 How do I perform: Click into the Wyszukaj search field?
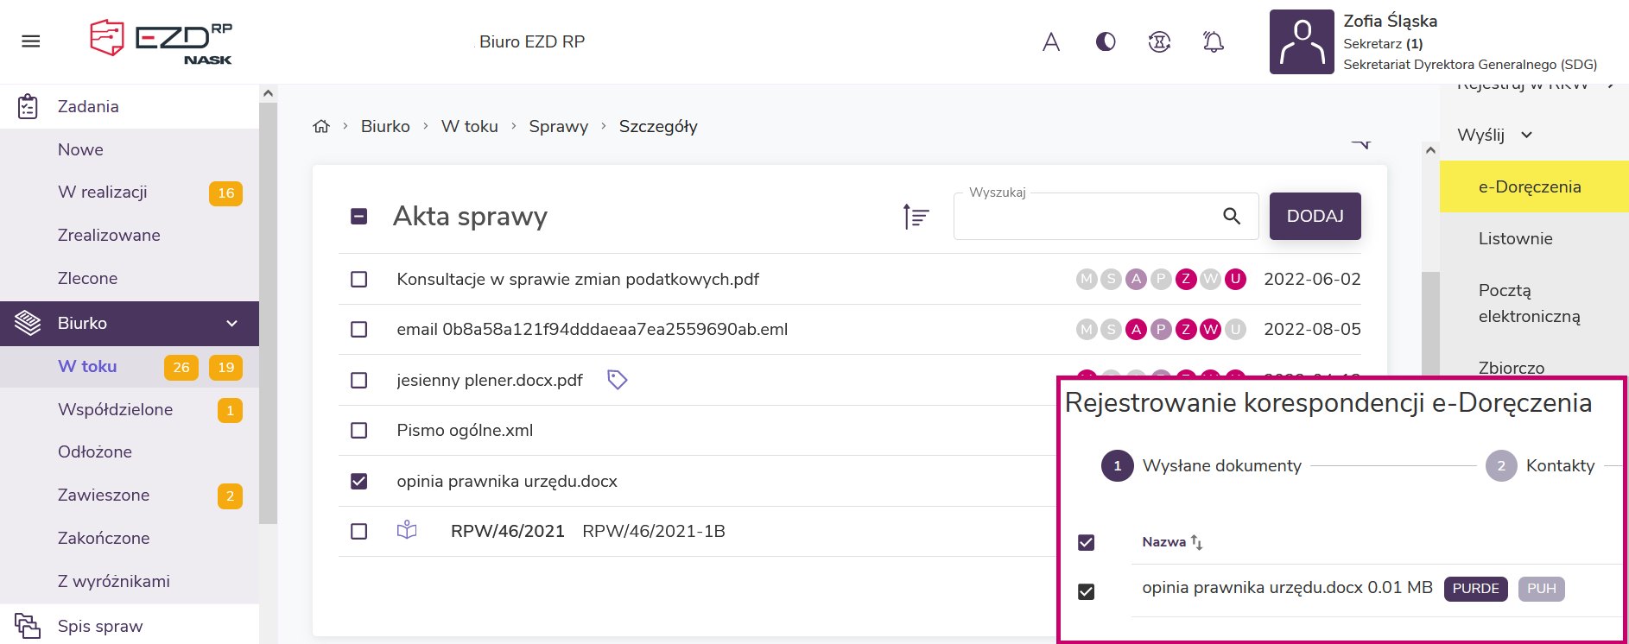coord(1084,217)
